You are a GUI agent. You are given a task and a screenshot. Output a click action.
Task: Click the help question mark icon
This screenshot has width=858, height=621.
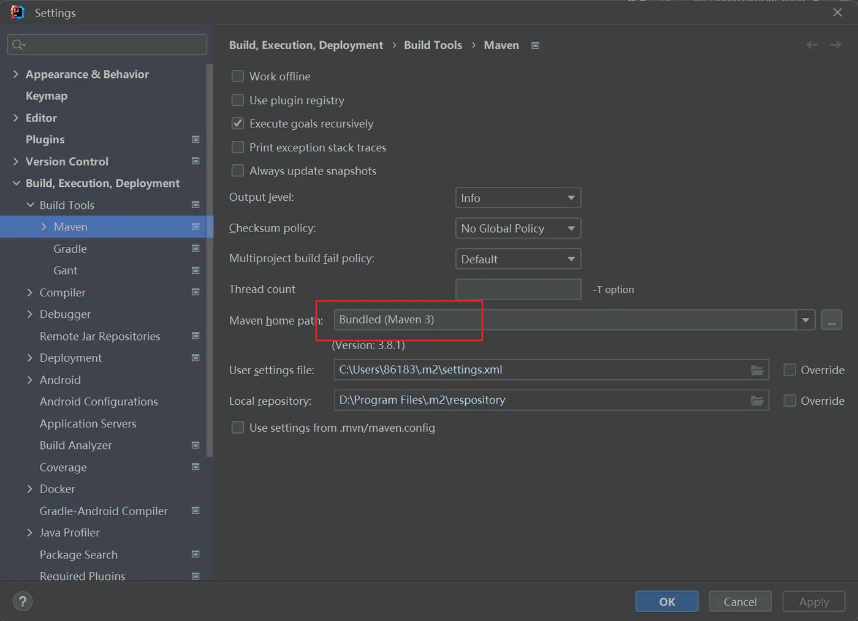(23, 601)
